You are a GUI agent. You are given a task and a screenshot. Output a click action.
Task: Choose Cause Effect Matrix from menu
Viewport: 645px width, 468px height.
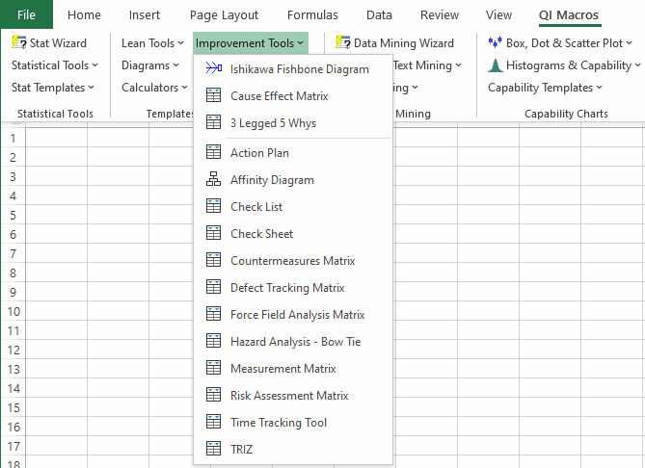(x=293, y=95)
